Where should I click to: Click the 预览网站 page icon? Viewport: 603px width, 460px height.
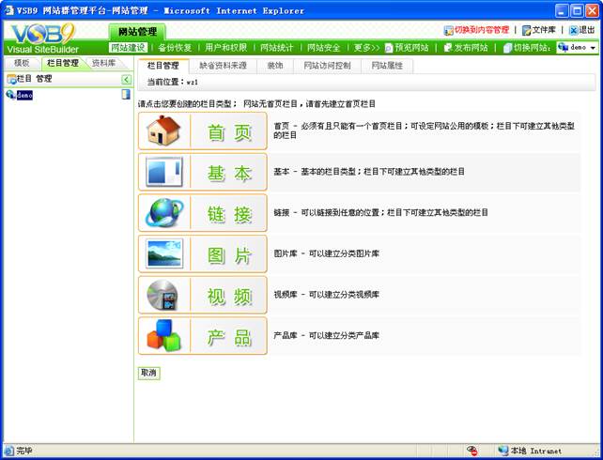(x=389, y=48)
